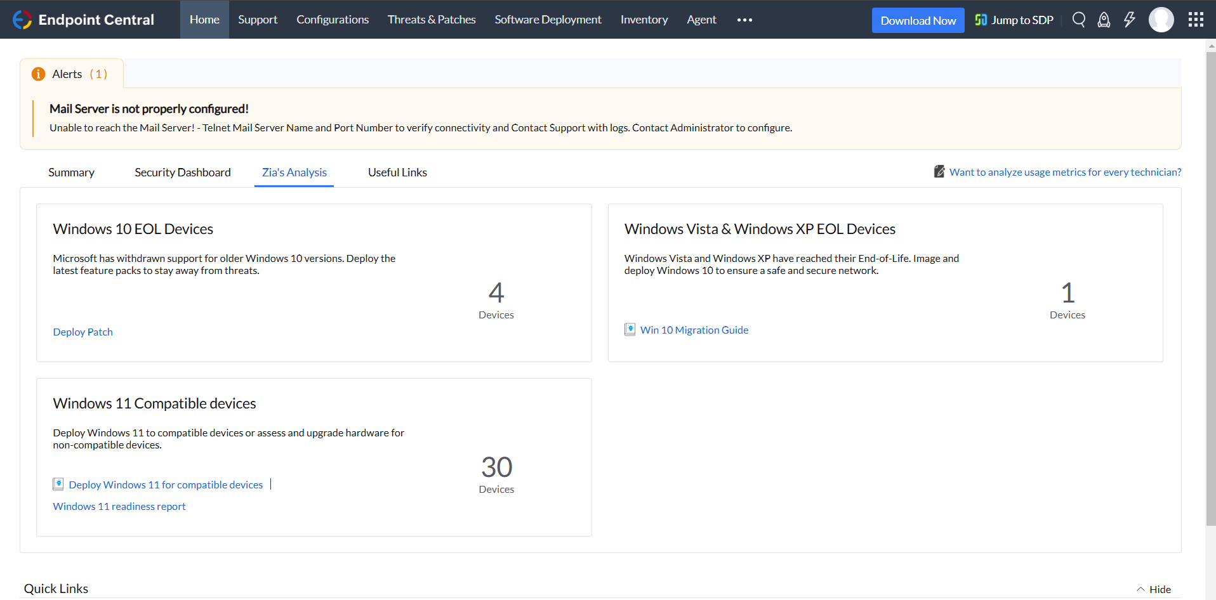This screenshot has width=1216, height=600.
Task: Expand the more menu ellipsis
Action: point(744,20)
